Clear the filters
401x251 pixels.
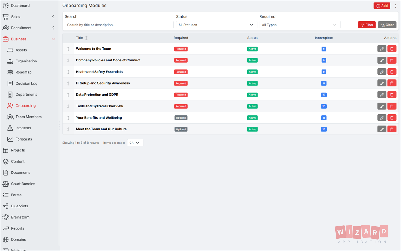click(387, 25)
